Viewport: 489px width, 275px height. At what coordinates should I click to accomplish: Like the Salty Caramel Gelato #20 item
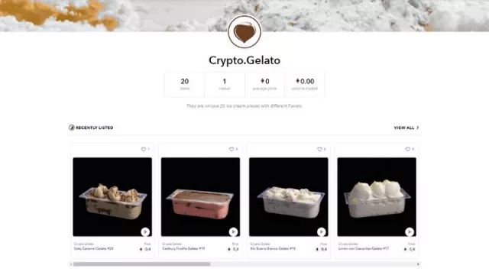point(144,150)
